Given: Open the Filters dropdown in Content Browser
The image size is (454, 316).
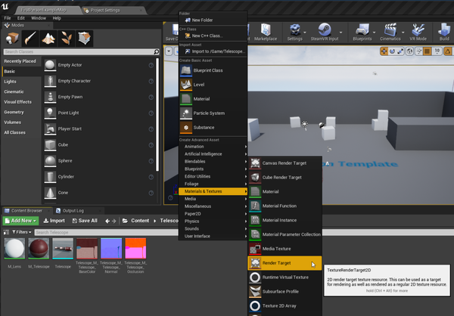Looking at the screenshot, I should (x=22, y=232).
